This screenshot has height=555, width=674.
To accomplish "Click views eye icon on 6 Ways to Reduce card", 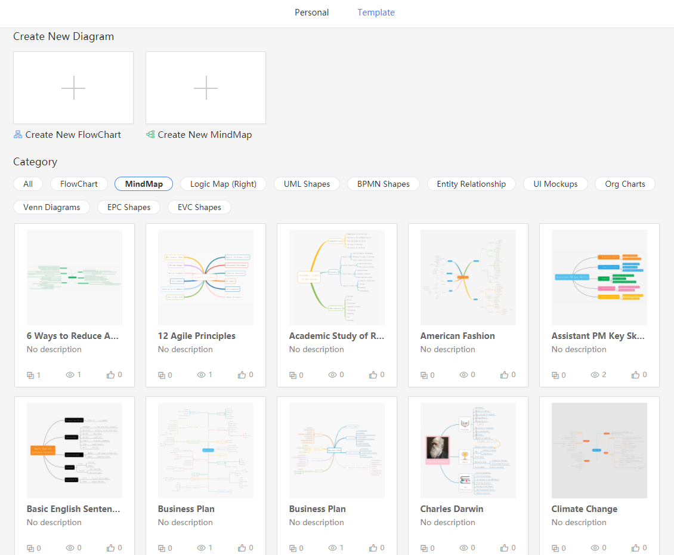I will (70, 375).
